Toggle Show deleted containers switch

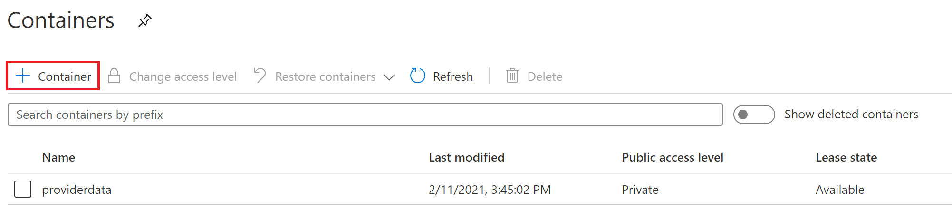754,115
